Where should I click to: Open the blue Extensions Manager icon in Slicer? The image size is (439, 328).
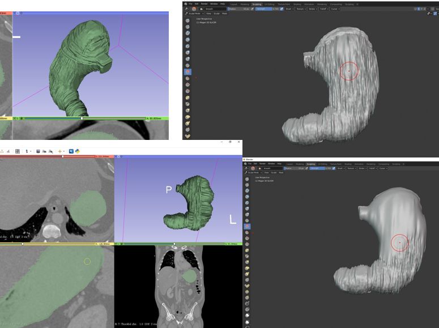point(71,151)
